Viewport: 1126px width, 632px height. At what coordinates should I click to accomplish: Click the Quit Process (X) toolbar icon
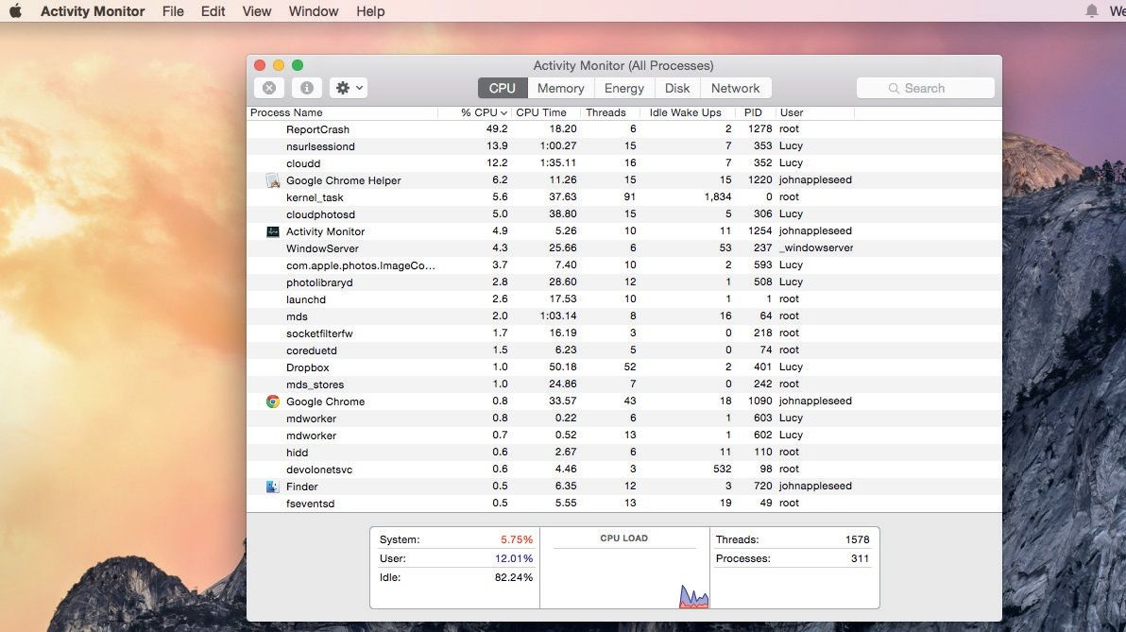pyautogui.click(x=268, y=87)
